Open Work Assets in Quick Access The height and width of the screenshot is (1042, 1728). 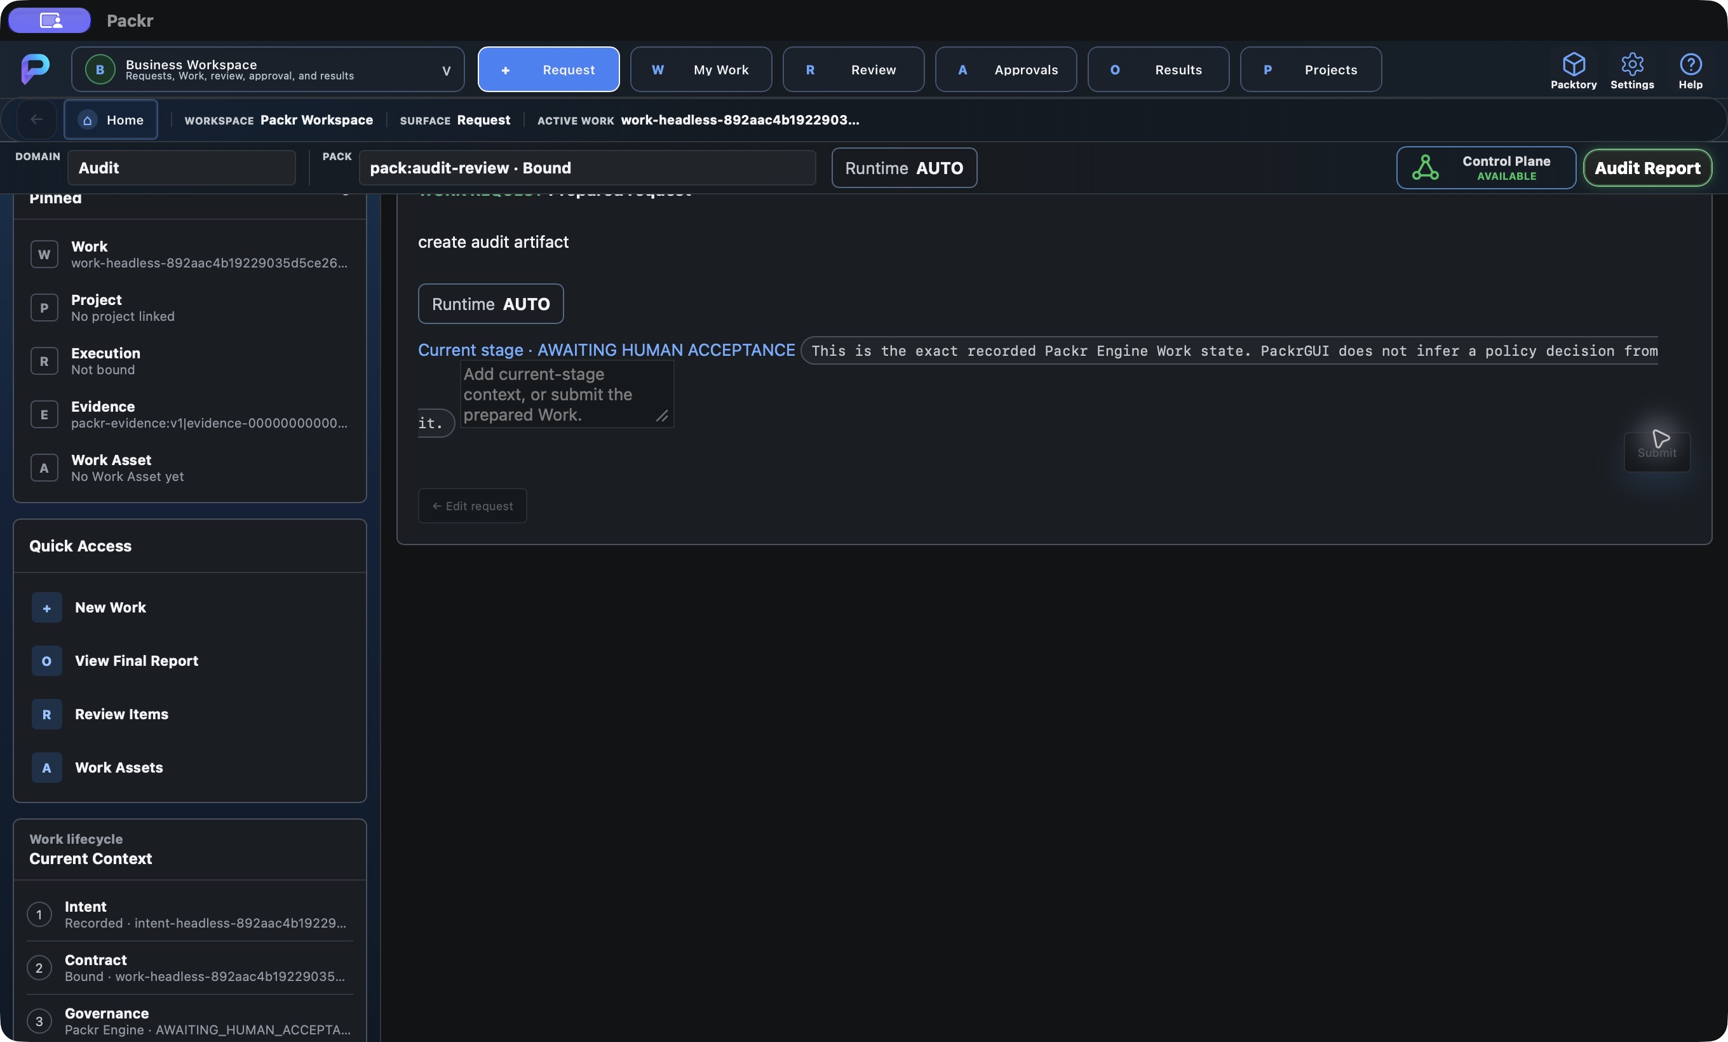click(x=189, y=768)
